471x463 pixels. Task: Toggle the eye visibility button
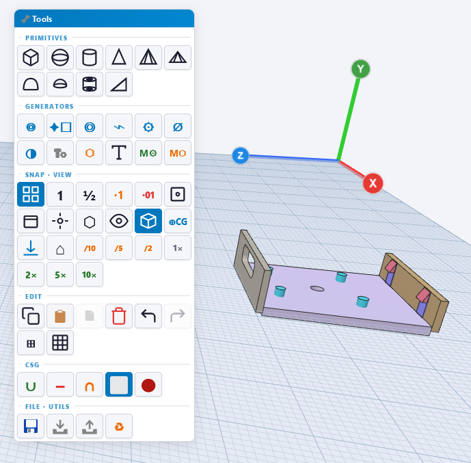(x=119, y=221)
